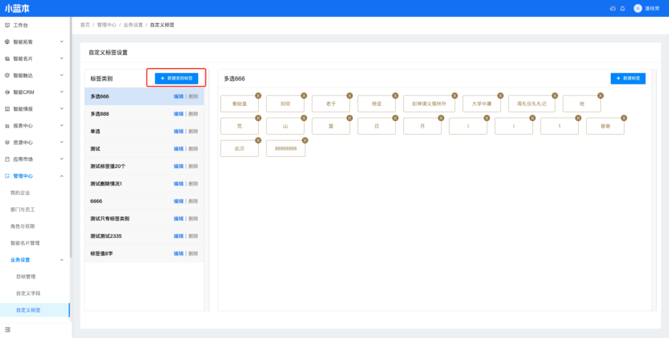Click the X icon on the 谢谢 tag

pyautogui.click(x=623, y=118)
